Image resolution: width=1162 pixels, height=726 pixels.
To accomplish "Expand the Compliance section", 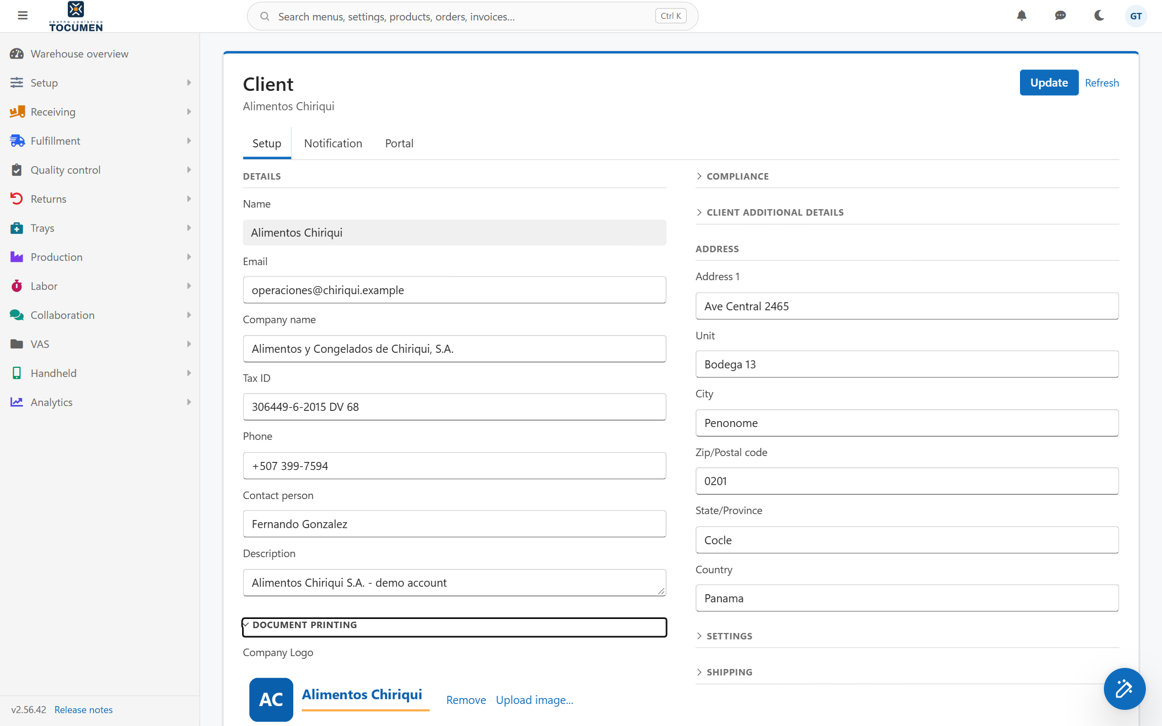I will (907, 176).
